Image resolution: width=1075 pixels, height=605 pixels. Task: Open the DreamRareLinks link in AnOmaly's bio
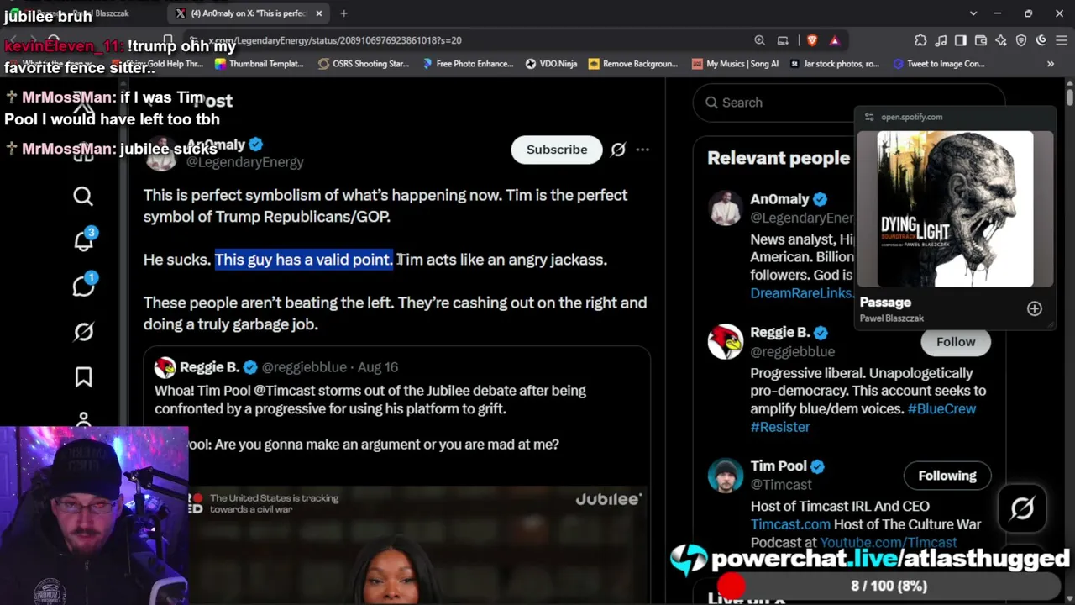pyautogui.click(x=800, y=293)
